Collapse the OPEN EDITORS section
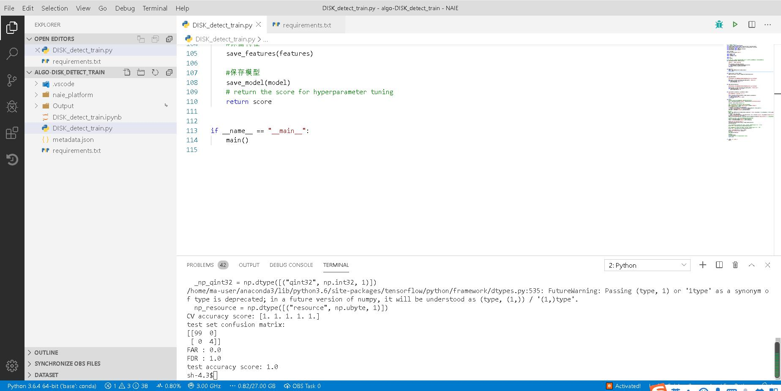 101,39
